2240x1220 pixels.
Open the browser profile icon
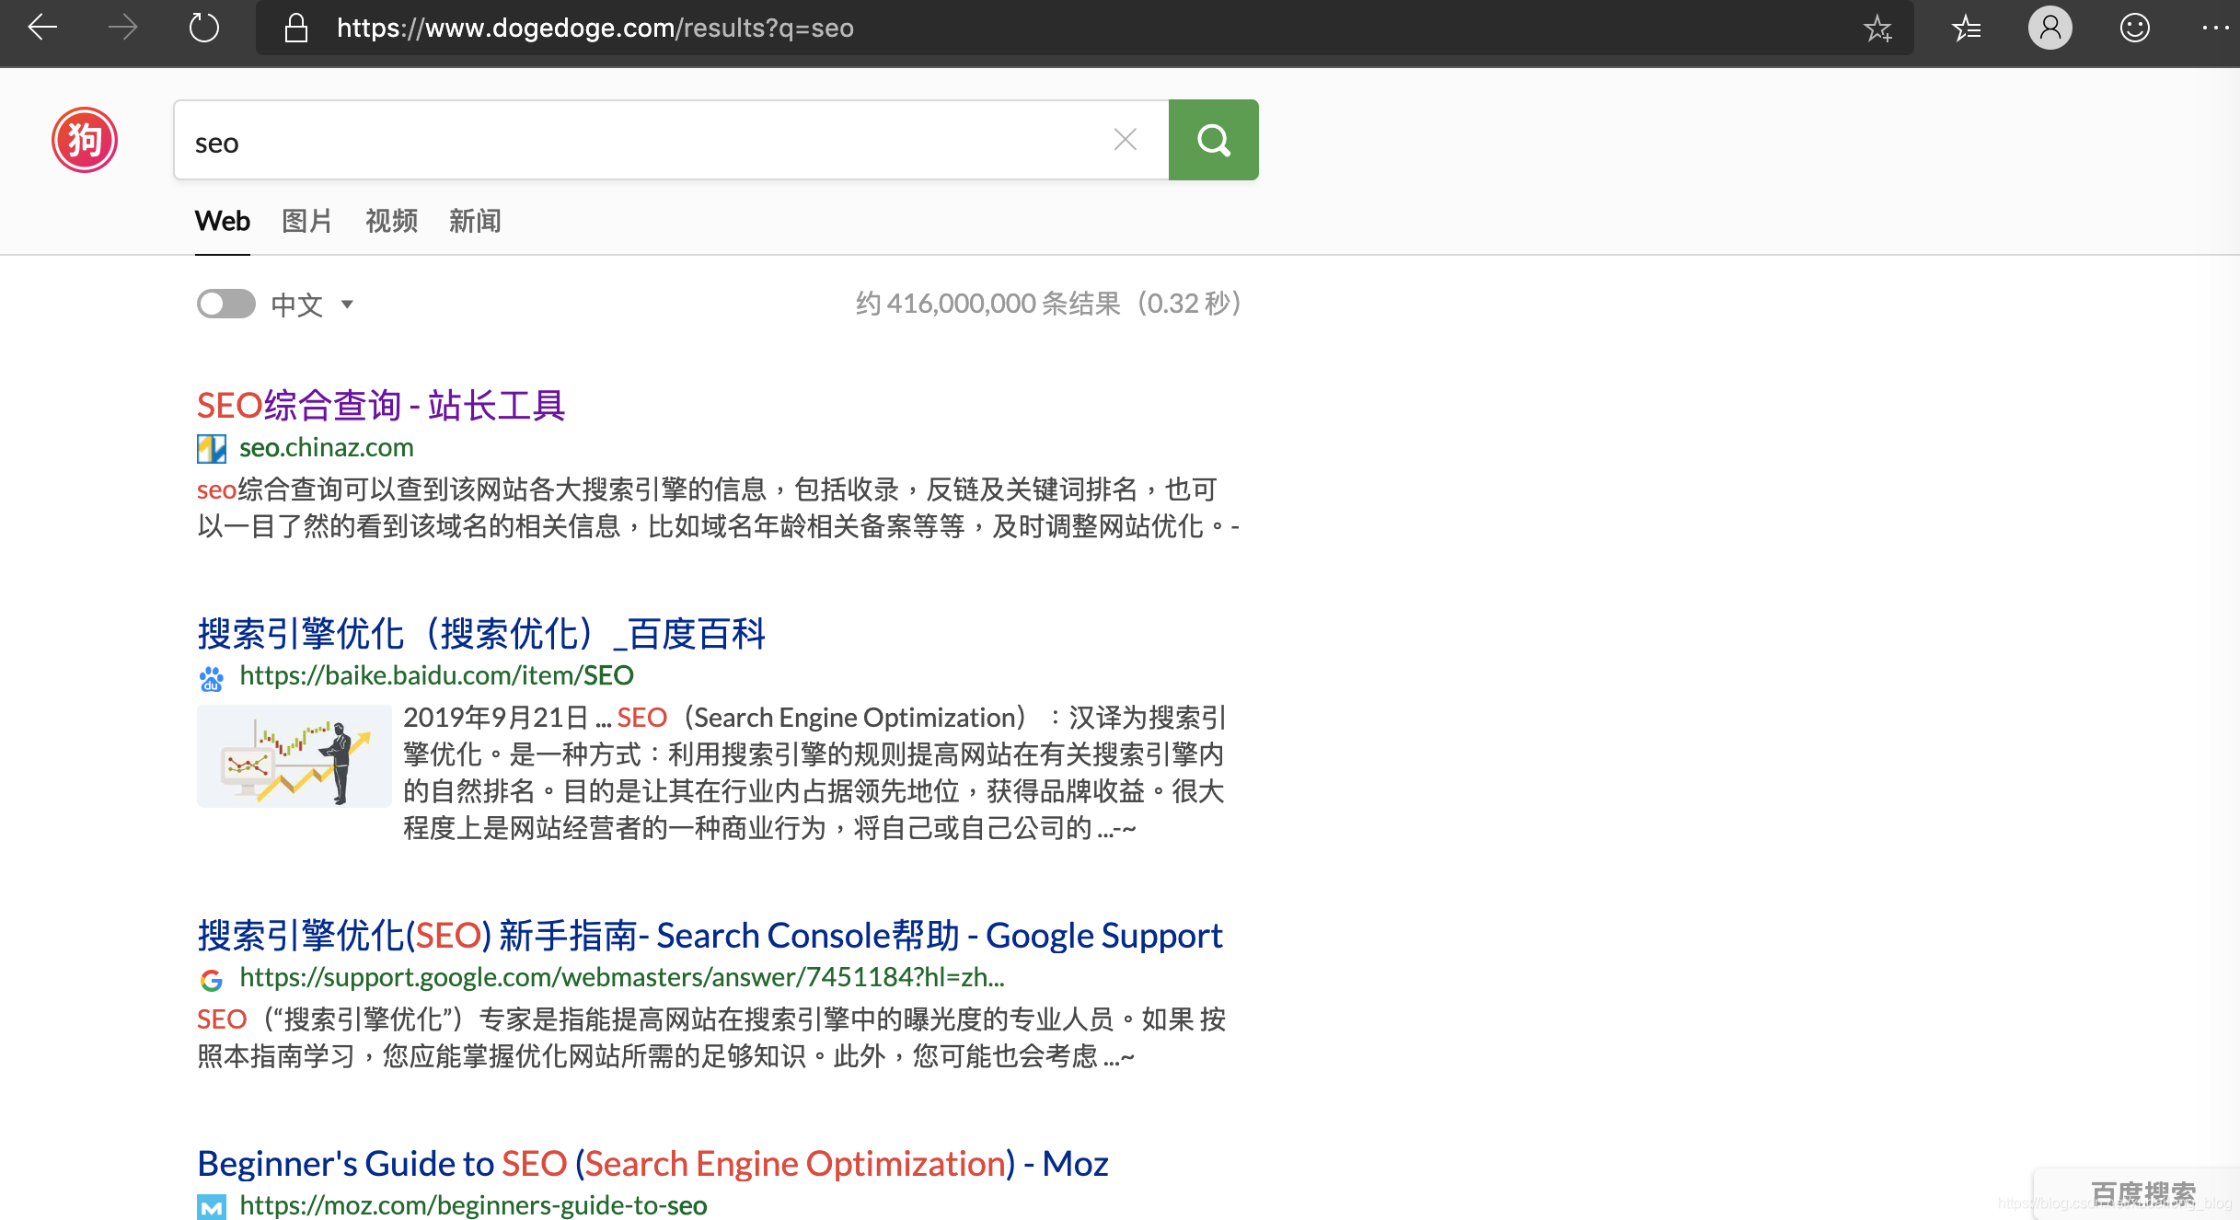[2049, 28]
